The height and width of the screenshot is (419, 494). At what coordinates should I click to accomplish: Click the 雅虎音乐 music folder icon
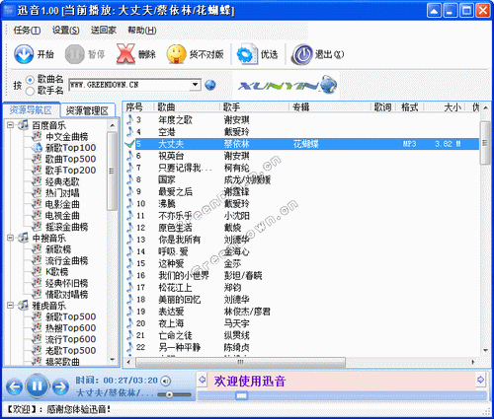[x=24, y=305]
